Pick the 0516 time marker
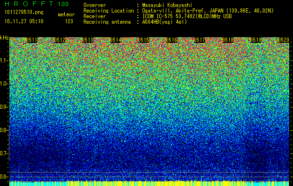The height and width of the screenshot is (186, 293). pyautogui.click(x=171, y=40)
